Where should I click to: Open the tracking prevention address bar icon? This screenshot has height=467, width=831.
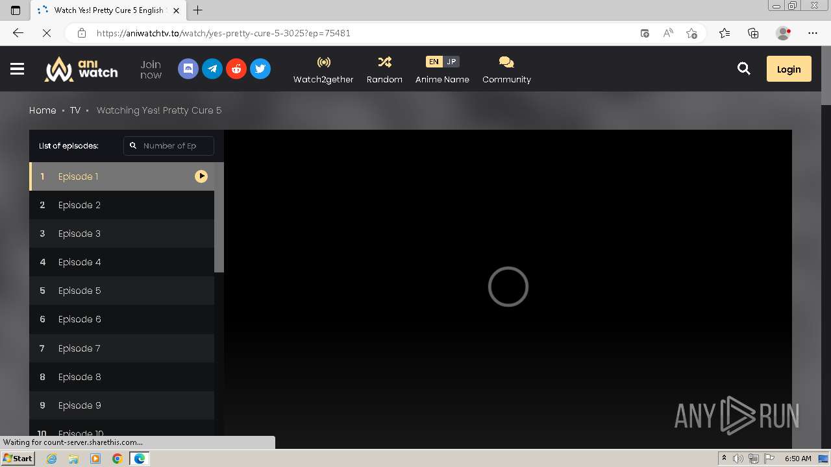[x=645, y=33]
